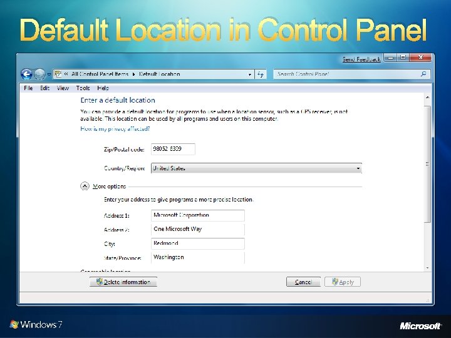Close the Default Location window
Viewport: 451px width, 338px height.
click(421, 58)
